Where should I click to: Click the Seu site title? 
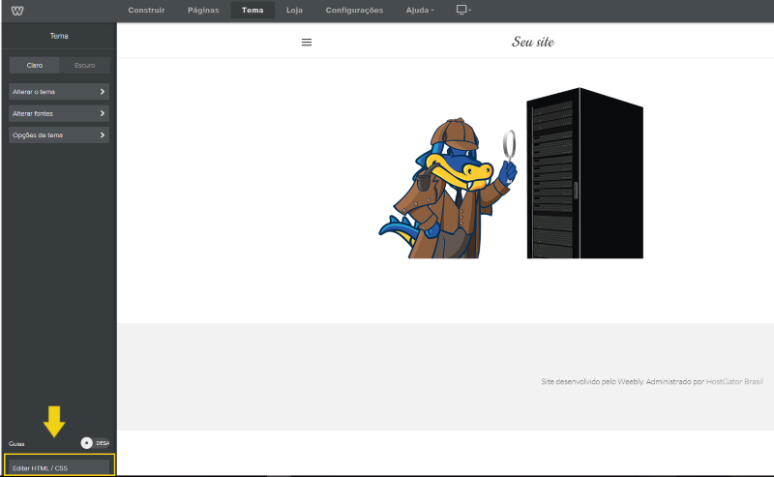pyautogui.click(x=533, y=42)
